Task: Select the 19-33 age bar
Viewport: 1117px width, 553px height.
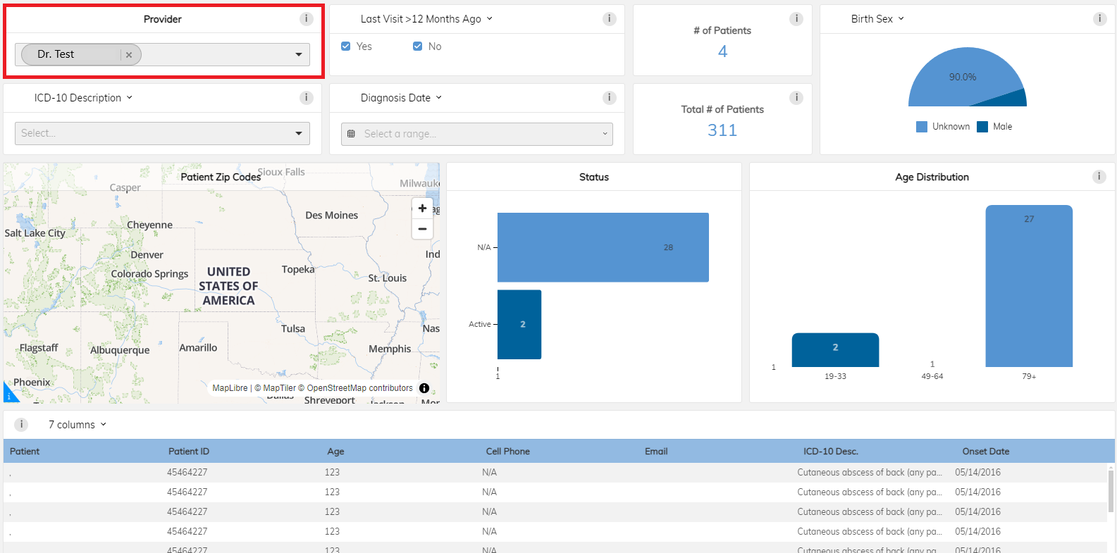Action: click(835, 350)
